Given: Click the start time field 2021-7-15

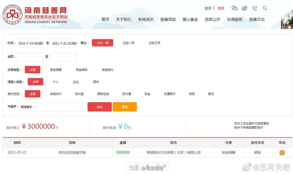Looking at the screenshot, I should 30,43.
